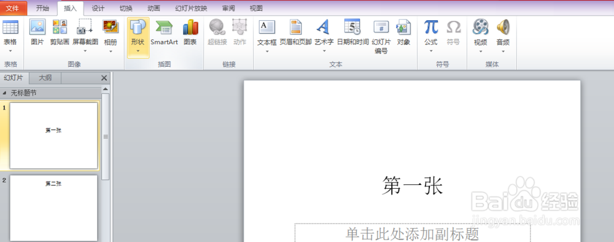Open the Review (审阅) tab
The height and width of the screenshot is (242, 614).
[228, 8]
